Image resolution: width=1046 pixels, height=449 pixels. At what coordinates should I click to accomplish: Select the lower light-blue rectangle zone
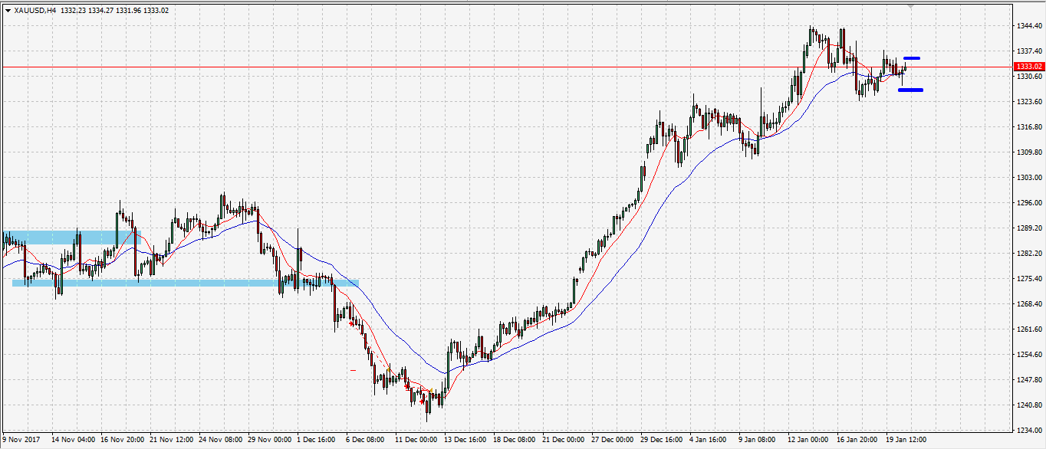click(185, 283)
